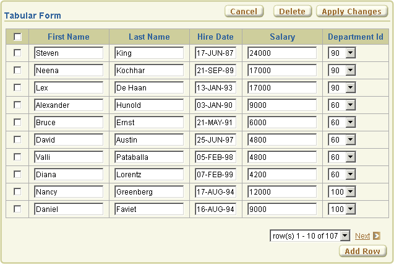Click the First Name field containing Steven
Image resolution: width=394 pixels, height=264 pixels.
coord(69,53)
